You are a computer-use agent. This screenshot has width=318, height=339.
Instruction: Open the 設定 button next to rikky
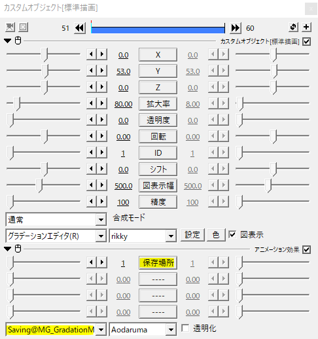[x=192, y=235]
